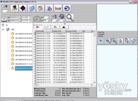The width and height of the screenshot is (138, 101).
Task: Click the photo thumbnail icon in right panel
Action: click(100, 41)
